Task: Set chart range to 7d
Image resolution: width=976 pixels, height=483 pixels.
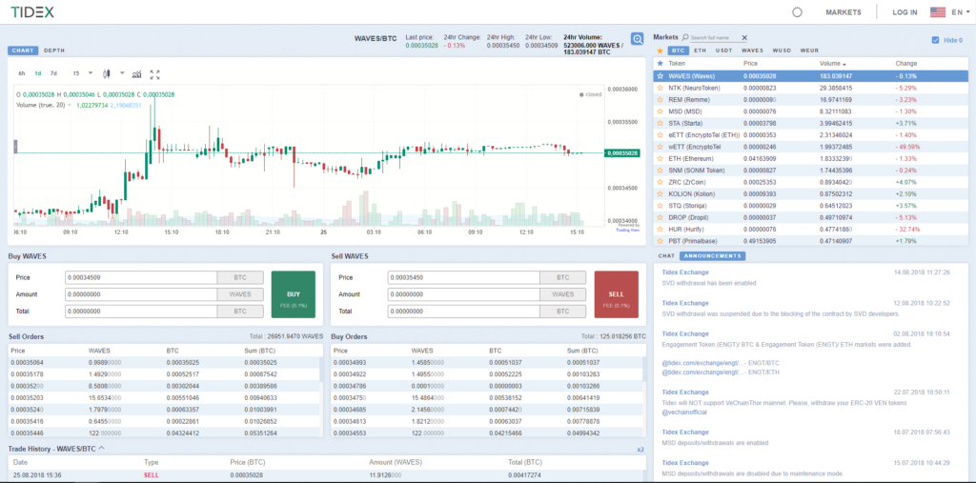Action: pyautogui.click(x=53, y=73)
